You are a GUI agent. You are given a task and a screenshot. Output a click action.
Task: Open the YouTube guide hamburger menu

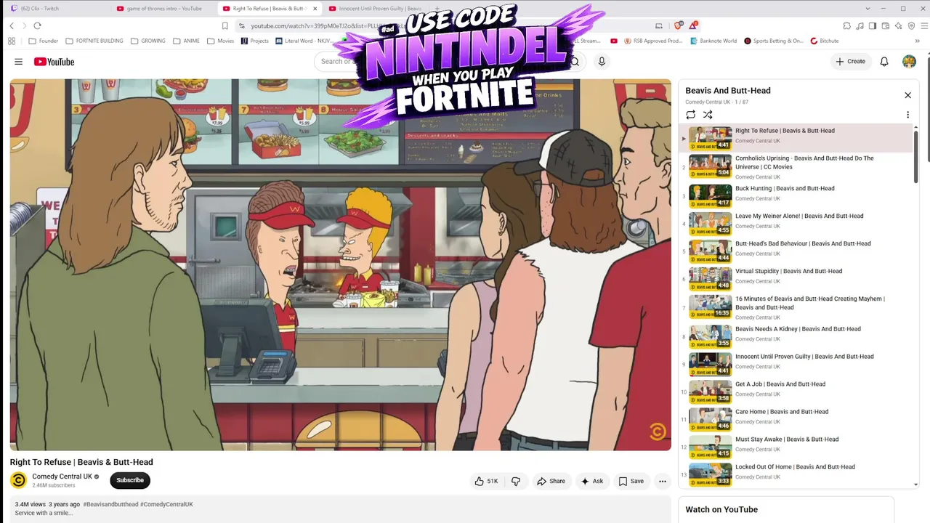(x=18, y=62)
